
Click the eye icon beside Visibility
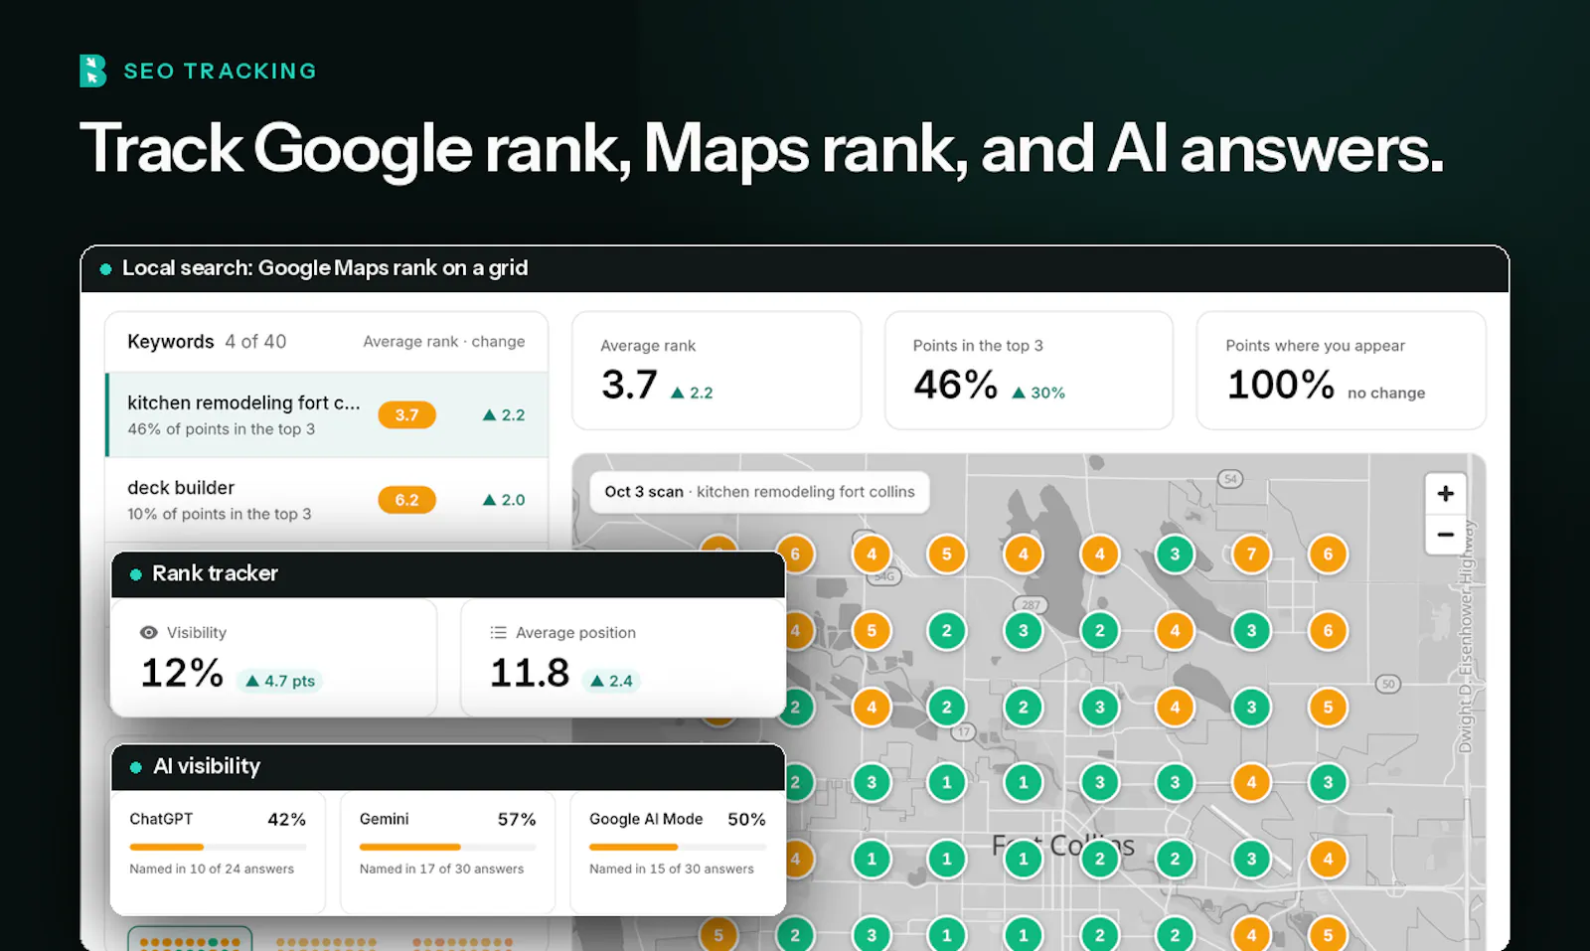[x=149, y=633]
